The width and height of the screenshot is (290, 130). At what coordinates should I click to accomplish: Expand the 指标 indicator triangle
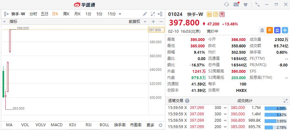coord(4,22)
